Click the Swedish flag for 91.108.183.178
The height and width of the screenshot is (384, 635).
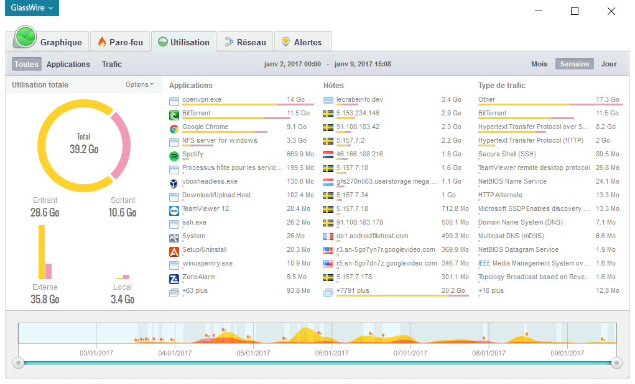coord(328,223)
